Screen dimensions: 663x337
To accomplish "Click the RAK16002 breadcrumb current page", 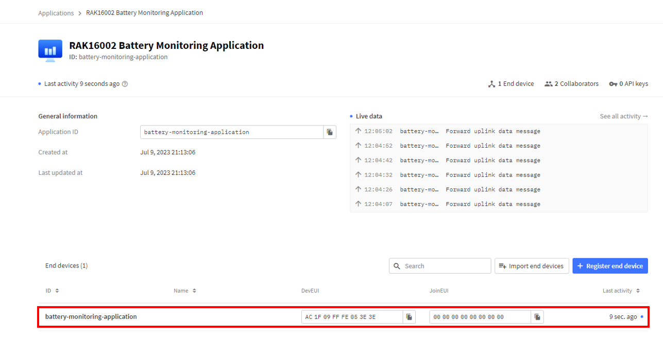I will pos(144,13).
